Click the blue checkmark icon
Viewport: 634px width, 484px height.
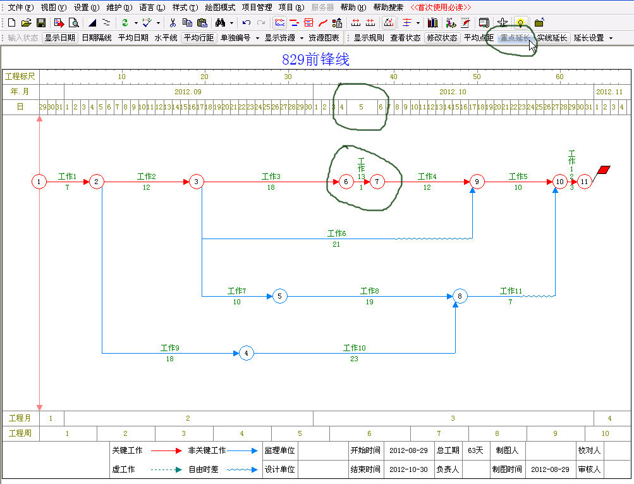147,23
